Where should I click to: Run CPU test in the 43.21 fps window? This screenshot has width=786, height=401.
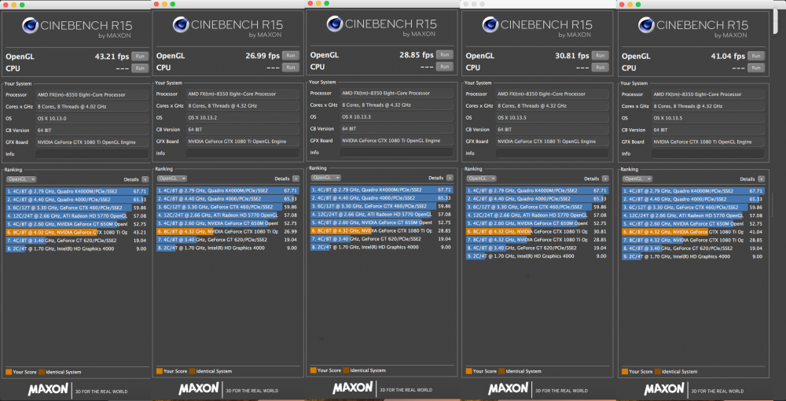click(140, 68)
